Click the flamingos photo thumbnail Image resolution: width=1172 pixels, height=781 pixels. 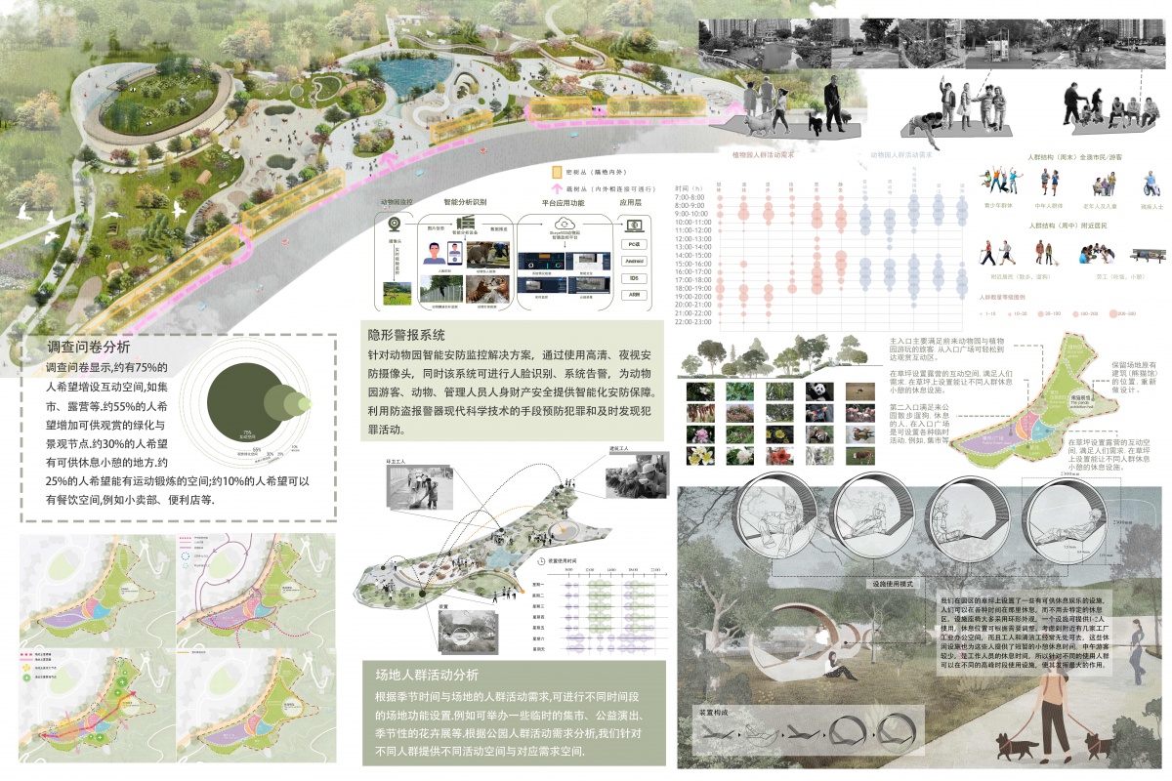point(860,413)
